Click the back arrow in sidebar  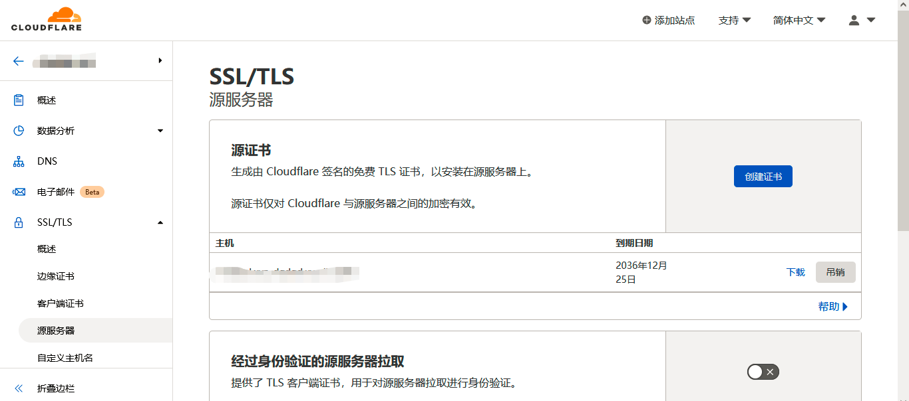[x=19, y=61]
